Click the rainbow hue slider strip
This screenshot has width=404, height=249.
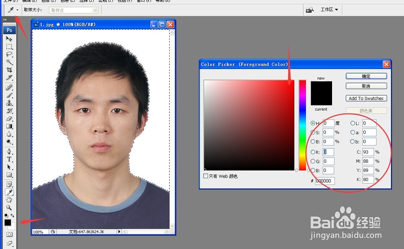click(x=302, y=125)
